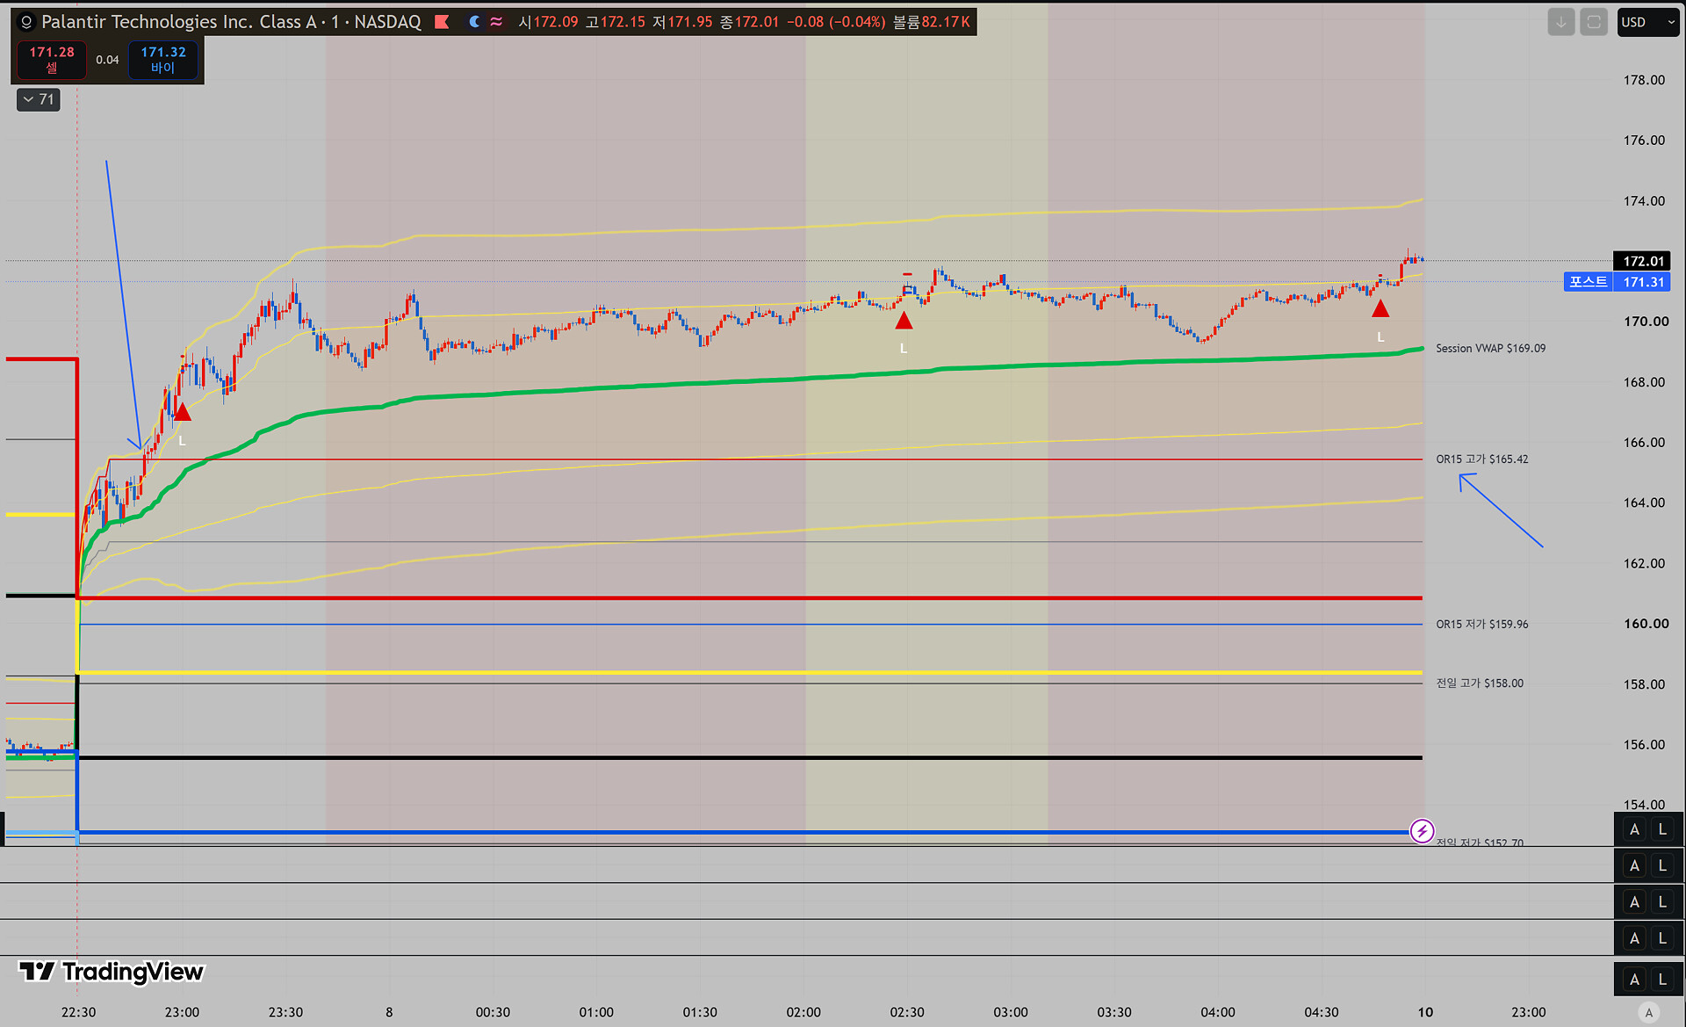This screenshot has width=1686, height=1027.
Task: Toggle A in the second indicator pane
Action: pyautogui.click(x=1634, y=902)
